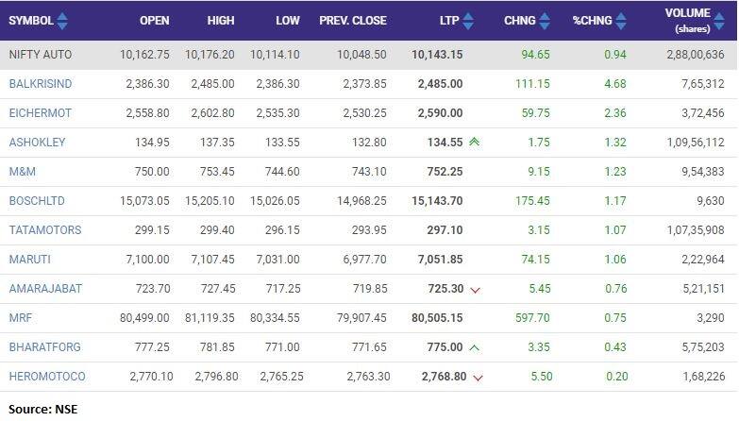Click HEROMOTOCO percent change 0.20
Screen dimensions: 739x421
[x=616, y=377]
